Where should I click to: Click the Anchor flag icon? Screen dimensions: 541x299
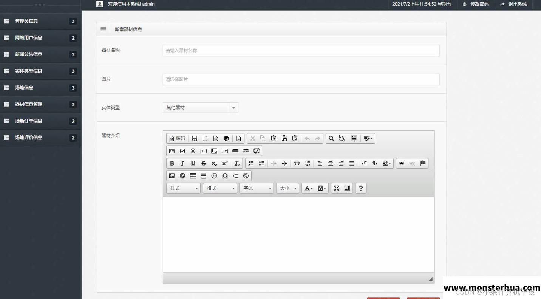pyautogui.click(x=423, y=163)
